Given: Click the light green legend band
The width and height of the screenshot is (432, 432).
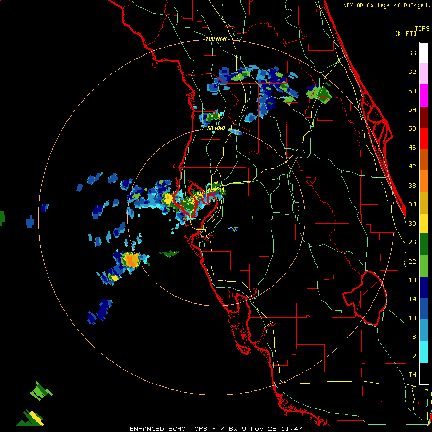Looking at the screenshot, I should point(424,265).
